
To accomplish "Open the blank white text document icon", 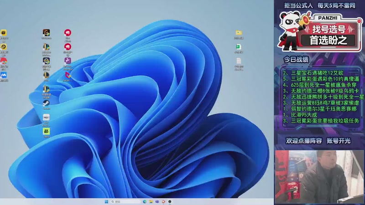I will 239,61.
